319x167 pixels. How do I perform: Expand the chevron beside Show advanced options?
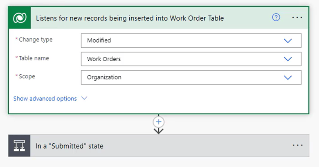coord(84,98)
